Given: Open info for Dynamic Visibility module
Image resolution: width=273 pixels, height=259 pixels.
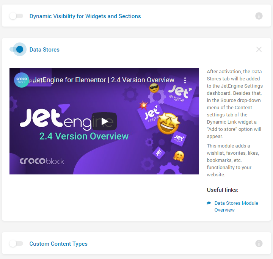Looking at the screenshot, I should coord(259,16).
